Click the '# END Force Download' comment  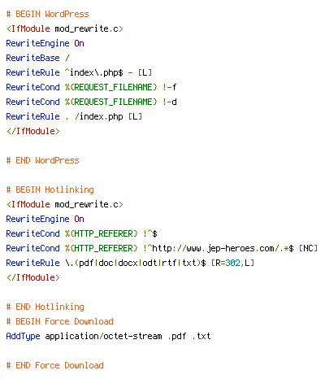coord(54,365)
